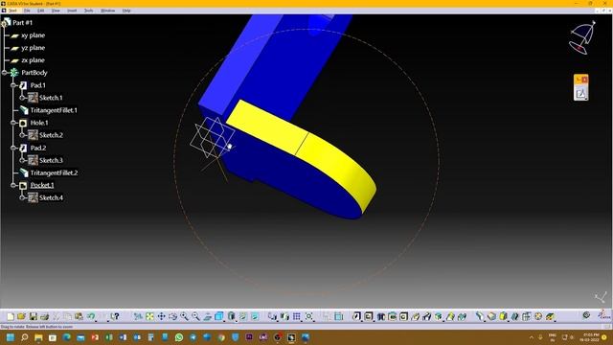Click the Sketcher icon on right toolbar

[x=581, y=94]
